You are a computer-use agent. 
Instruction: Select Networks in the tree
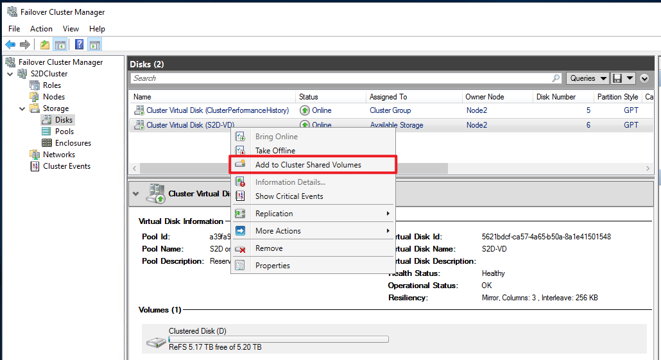coord(59,155)
